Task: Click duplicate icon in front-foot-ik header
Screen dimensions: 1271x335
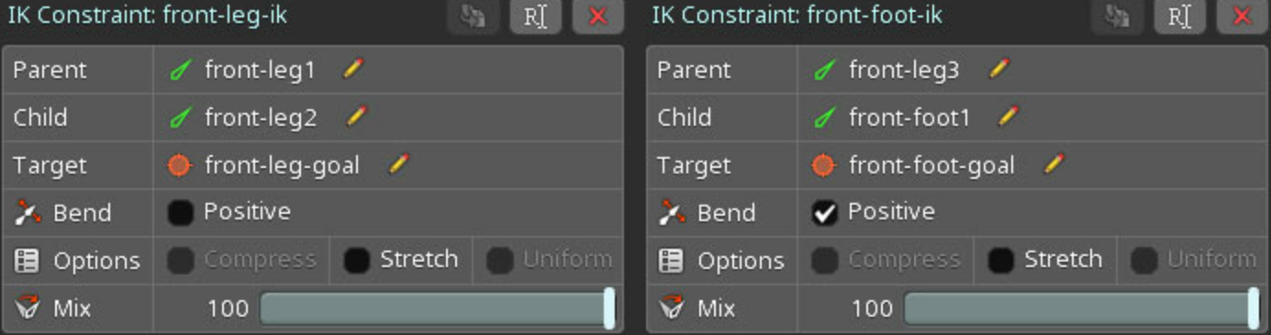Action: pyautogui.click(x=1118, y=17)
